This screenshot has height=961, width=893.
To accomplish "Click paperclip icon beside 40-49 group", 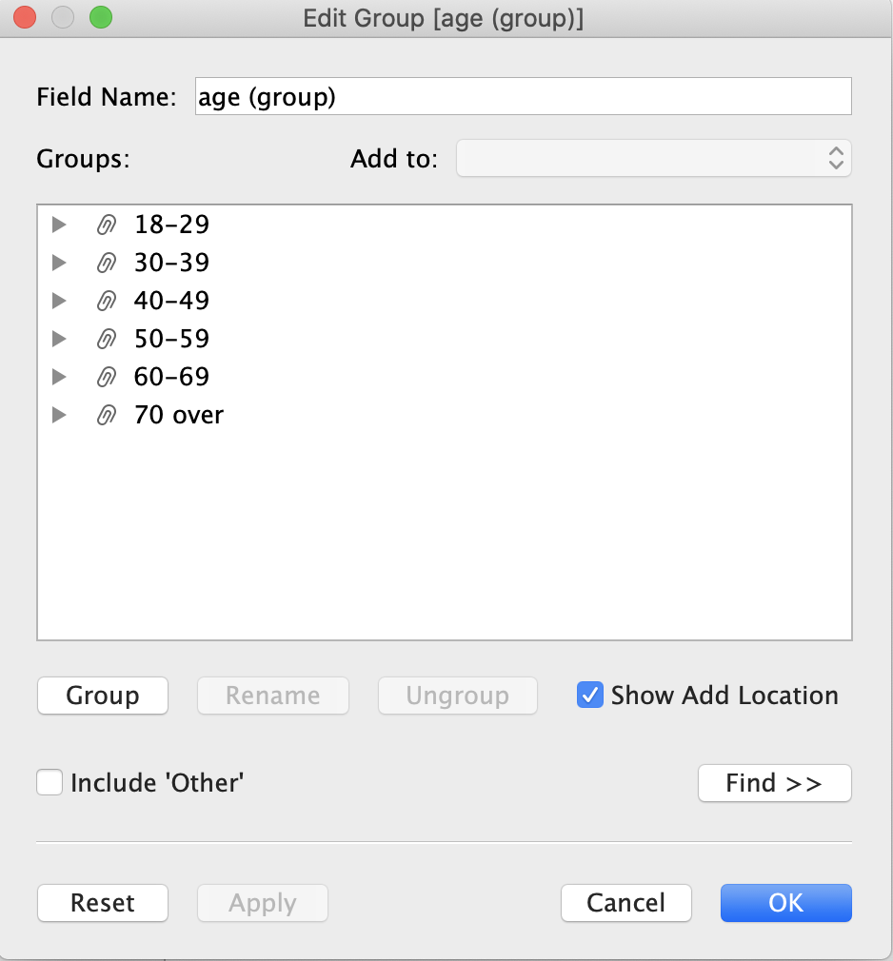I will coord(107,301).
